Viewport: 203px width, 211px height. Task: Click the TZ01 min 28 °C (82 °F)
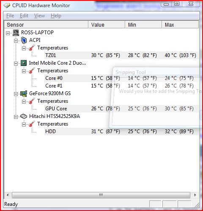coord(143,55)
